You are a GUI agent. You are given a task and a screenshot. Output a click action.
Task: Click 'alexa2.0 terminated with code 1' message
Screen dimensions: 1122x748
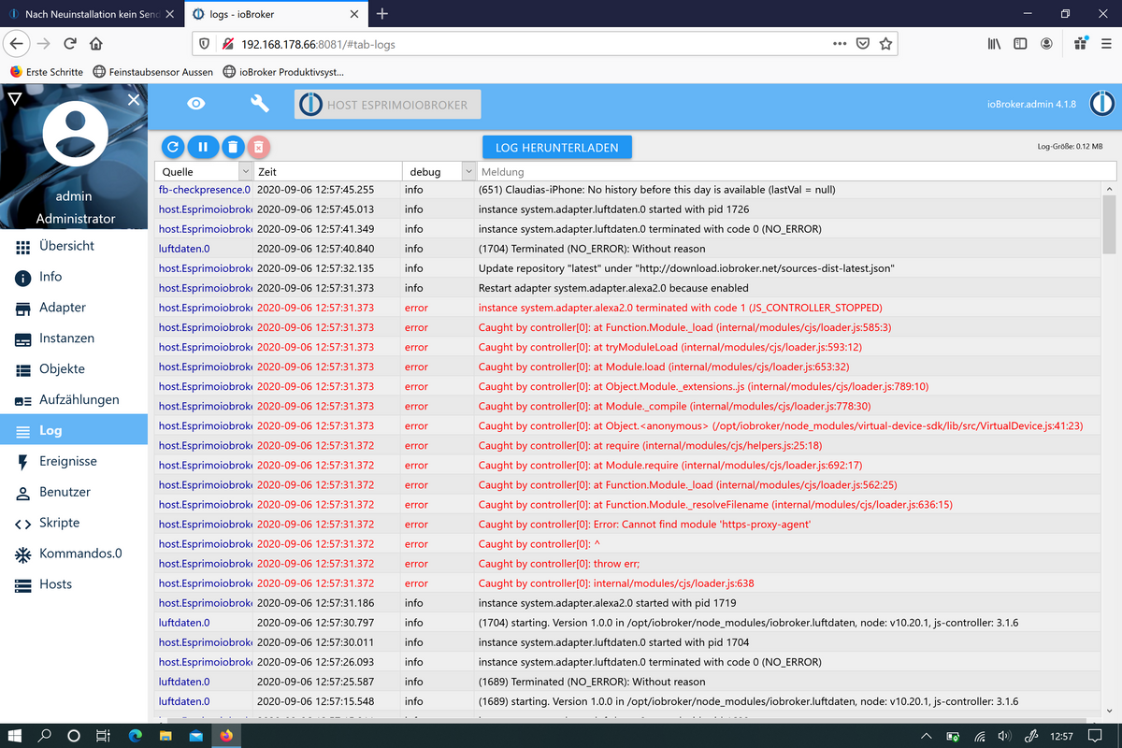(x=680, y=308)
